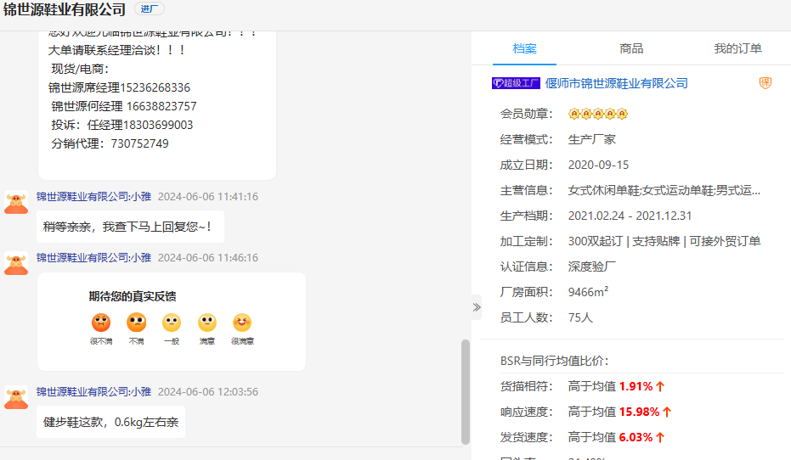Click the 健步鞋这款 message bubble
The width and height of the screenshot is (791, 460).
coord(110,422)
